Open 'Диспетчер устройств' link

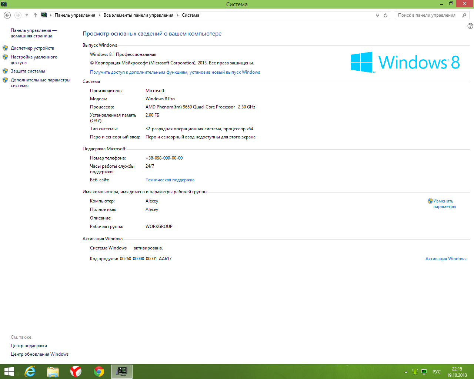tap(32, 48)
